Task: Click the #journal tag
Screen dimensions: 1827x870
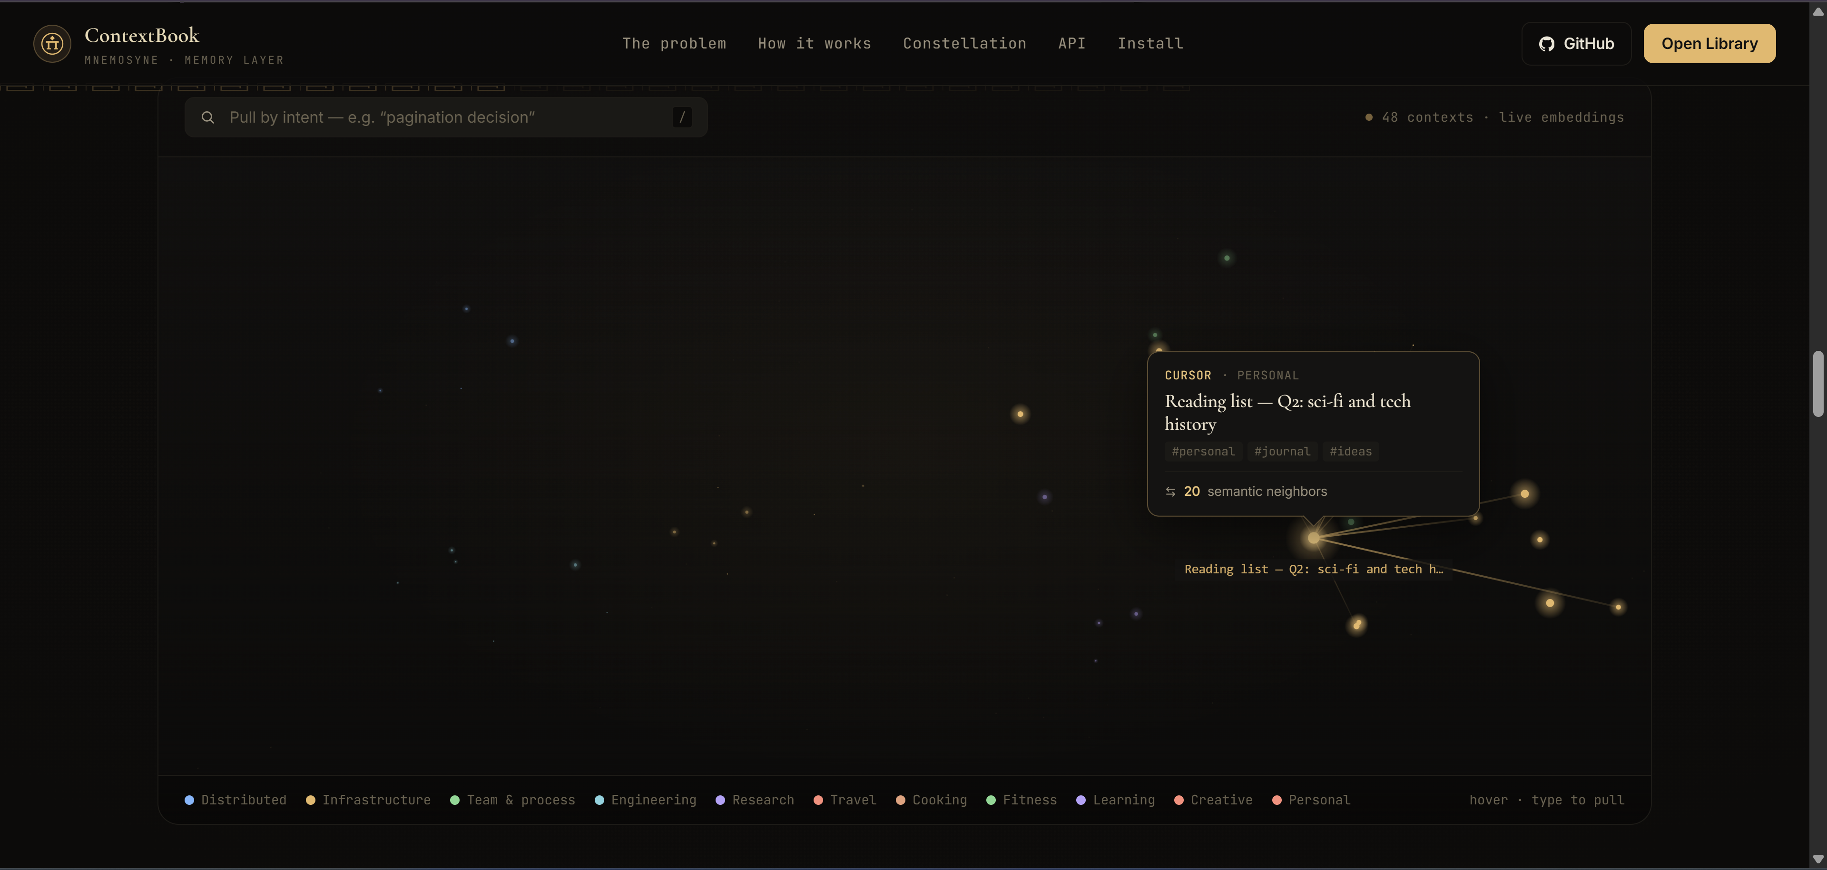Action: (1282, 451)
